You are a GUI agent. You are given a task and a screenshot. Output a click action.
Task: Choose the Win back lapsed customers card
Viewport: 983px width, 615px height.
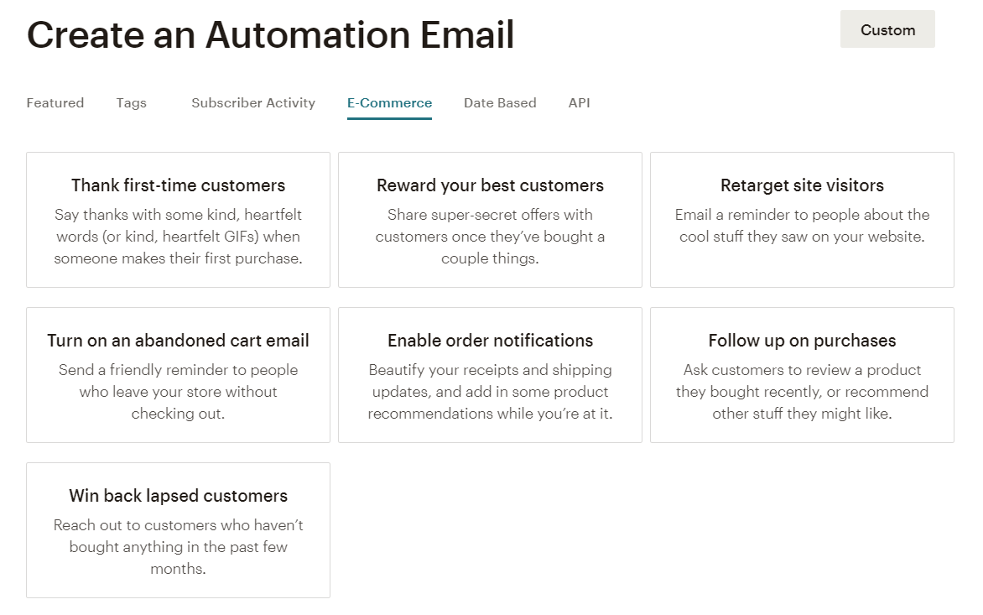(x=178, y=530)
